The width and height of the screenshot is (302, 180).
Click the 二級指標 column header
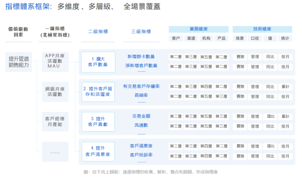point(98,32)
